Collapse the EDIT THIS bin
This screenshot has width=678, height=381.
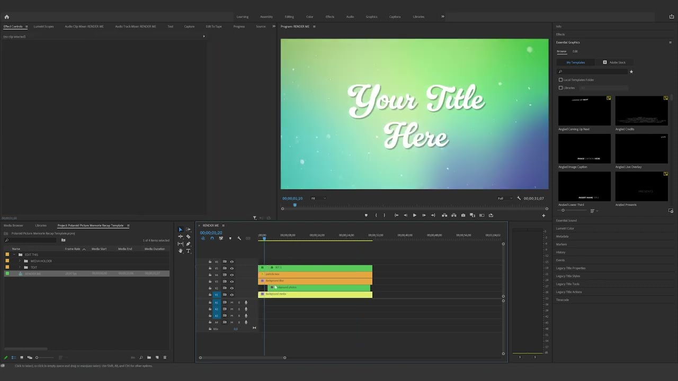click(14, 255)
